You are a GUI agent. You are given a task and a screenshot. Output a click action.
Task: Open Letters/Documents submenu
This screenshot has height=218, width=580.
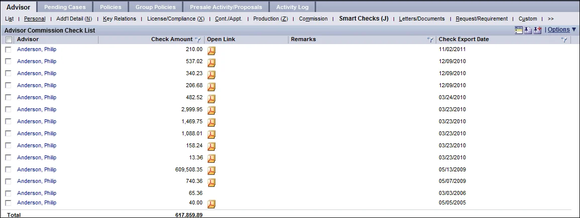422,19
